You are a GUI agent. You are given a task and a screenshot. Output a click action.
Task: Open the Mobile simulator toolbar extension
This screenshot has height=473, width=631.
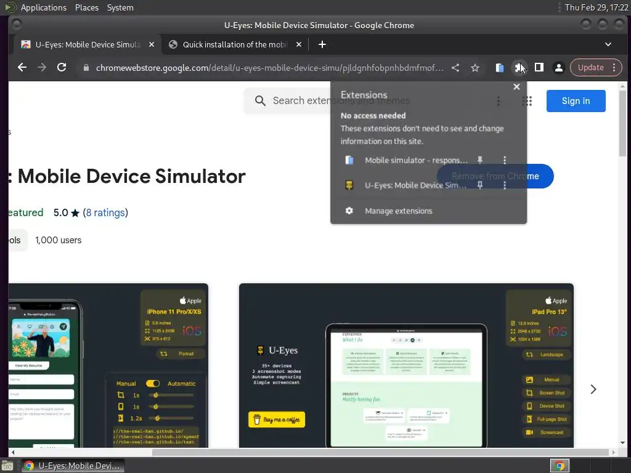pos(499,68)
